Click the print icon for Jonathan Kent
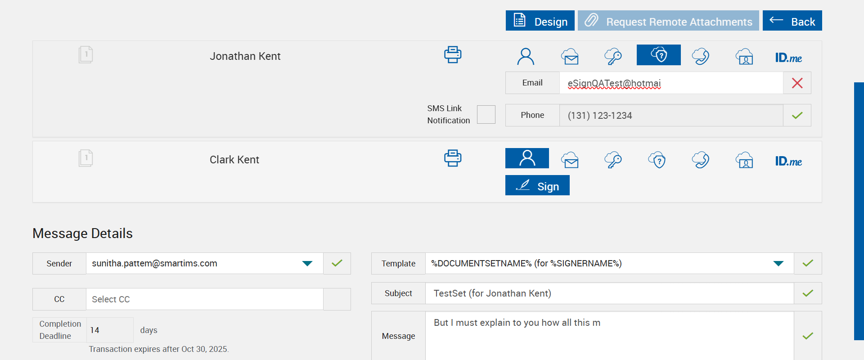Viewport: 864px width, 360px height. 453,55
